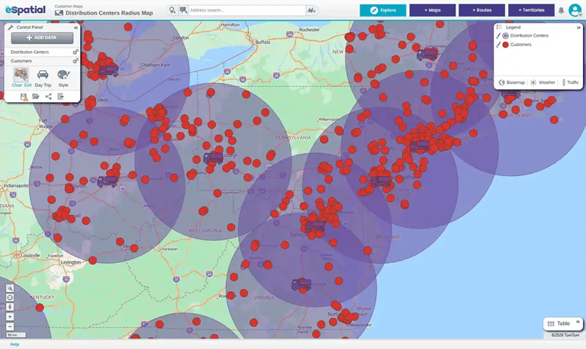This screenshot has width=586, height=349.
Task: Click the icon right of the address search
Action: (x=311, y=10)
